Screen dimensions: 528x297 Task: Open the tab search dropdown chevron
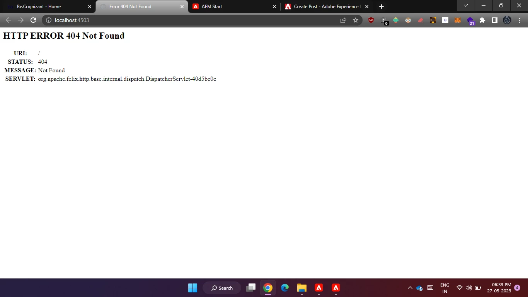tap(466, 5)
